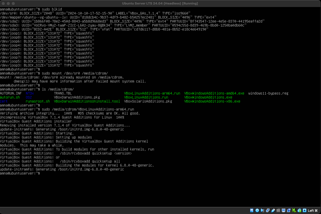Click the keyboard capture down-arrow icon

pyautogui.click(x=305, y=210)
